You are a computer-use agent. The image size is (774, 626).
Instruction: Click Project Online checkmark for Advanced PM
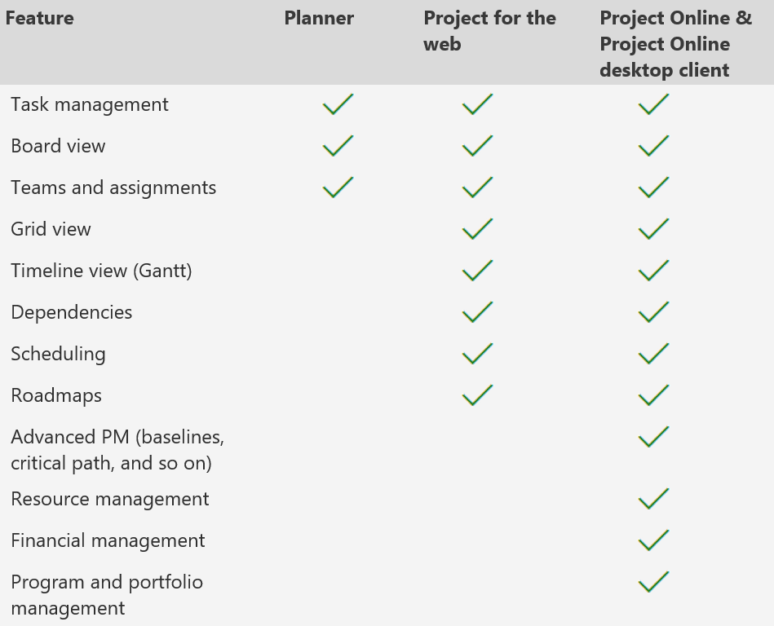point(653,437)
